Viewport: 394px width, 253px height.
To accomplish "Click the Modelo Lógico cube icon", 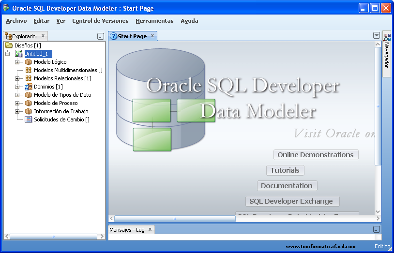I will (29, 62).
